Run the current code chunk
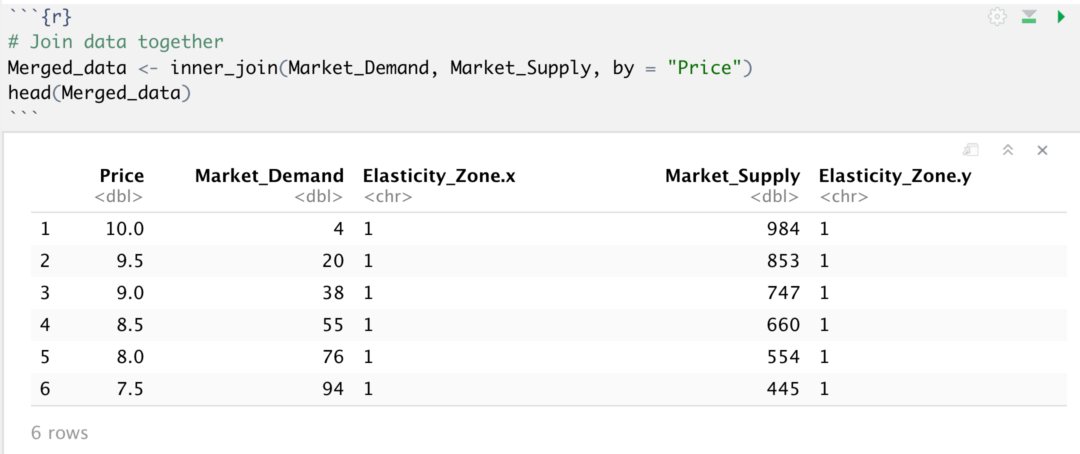Screen dimensions: 1080x454 [1061, 17]
